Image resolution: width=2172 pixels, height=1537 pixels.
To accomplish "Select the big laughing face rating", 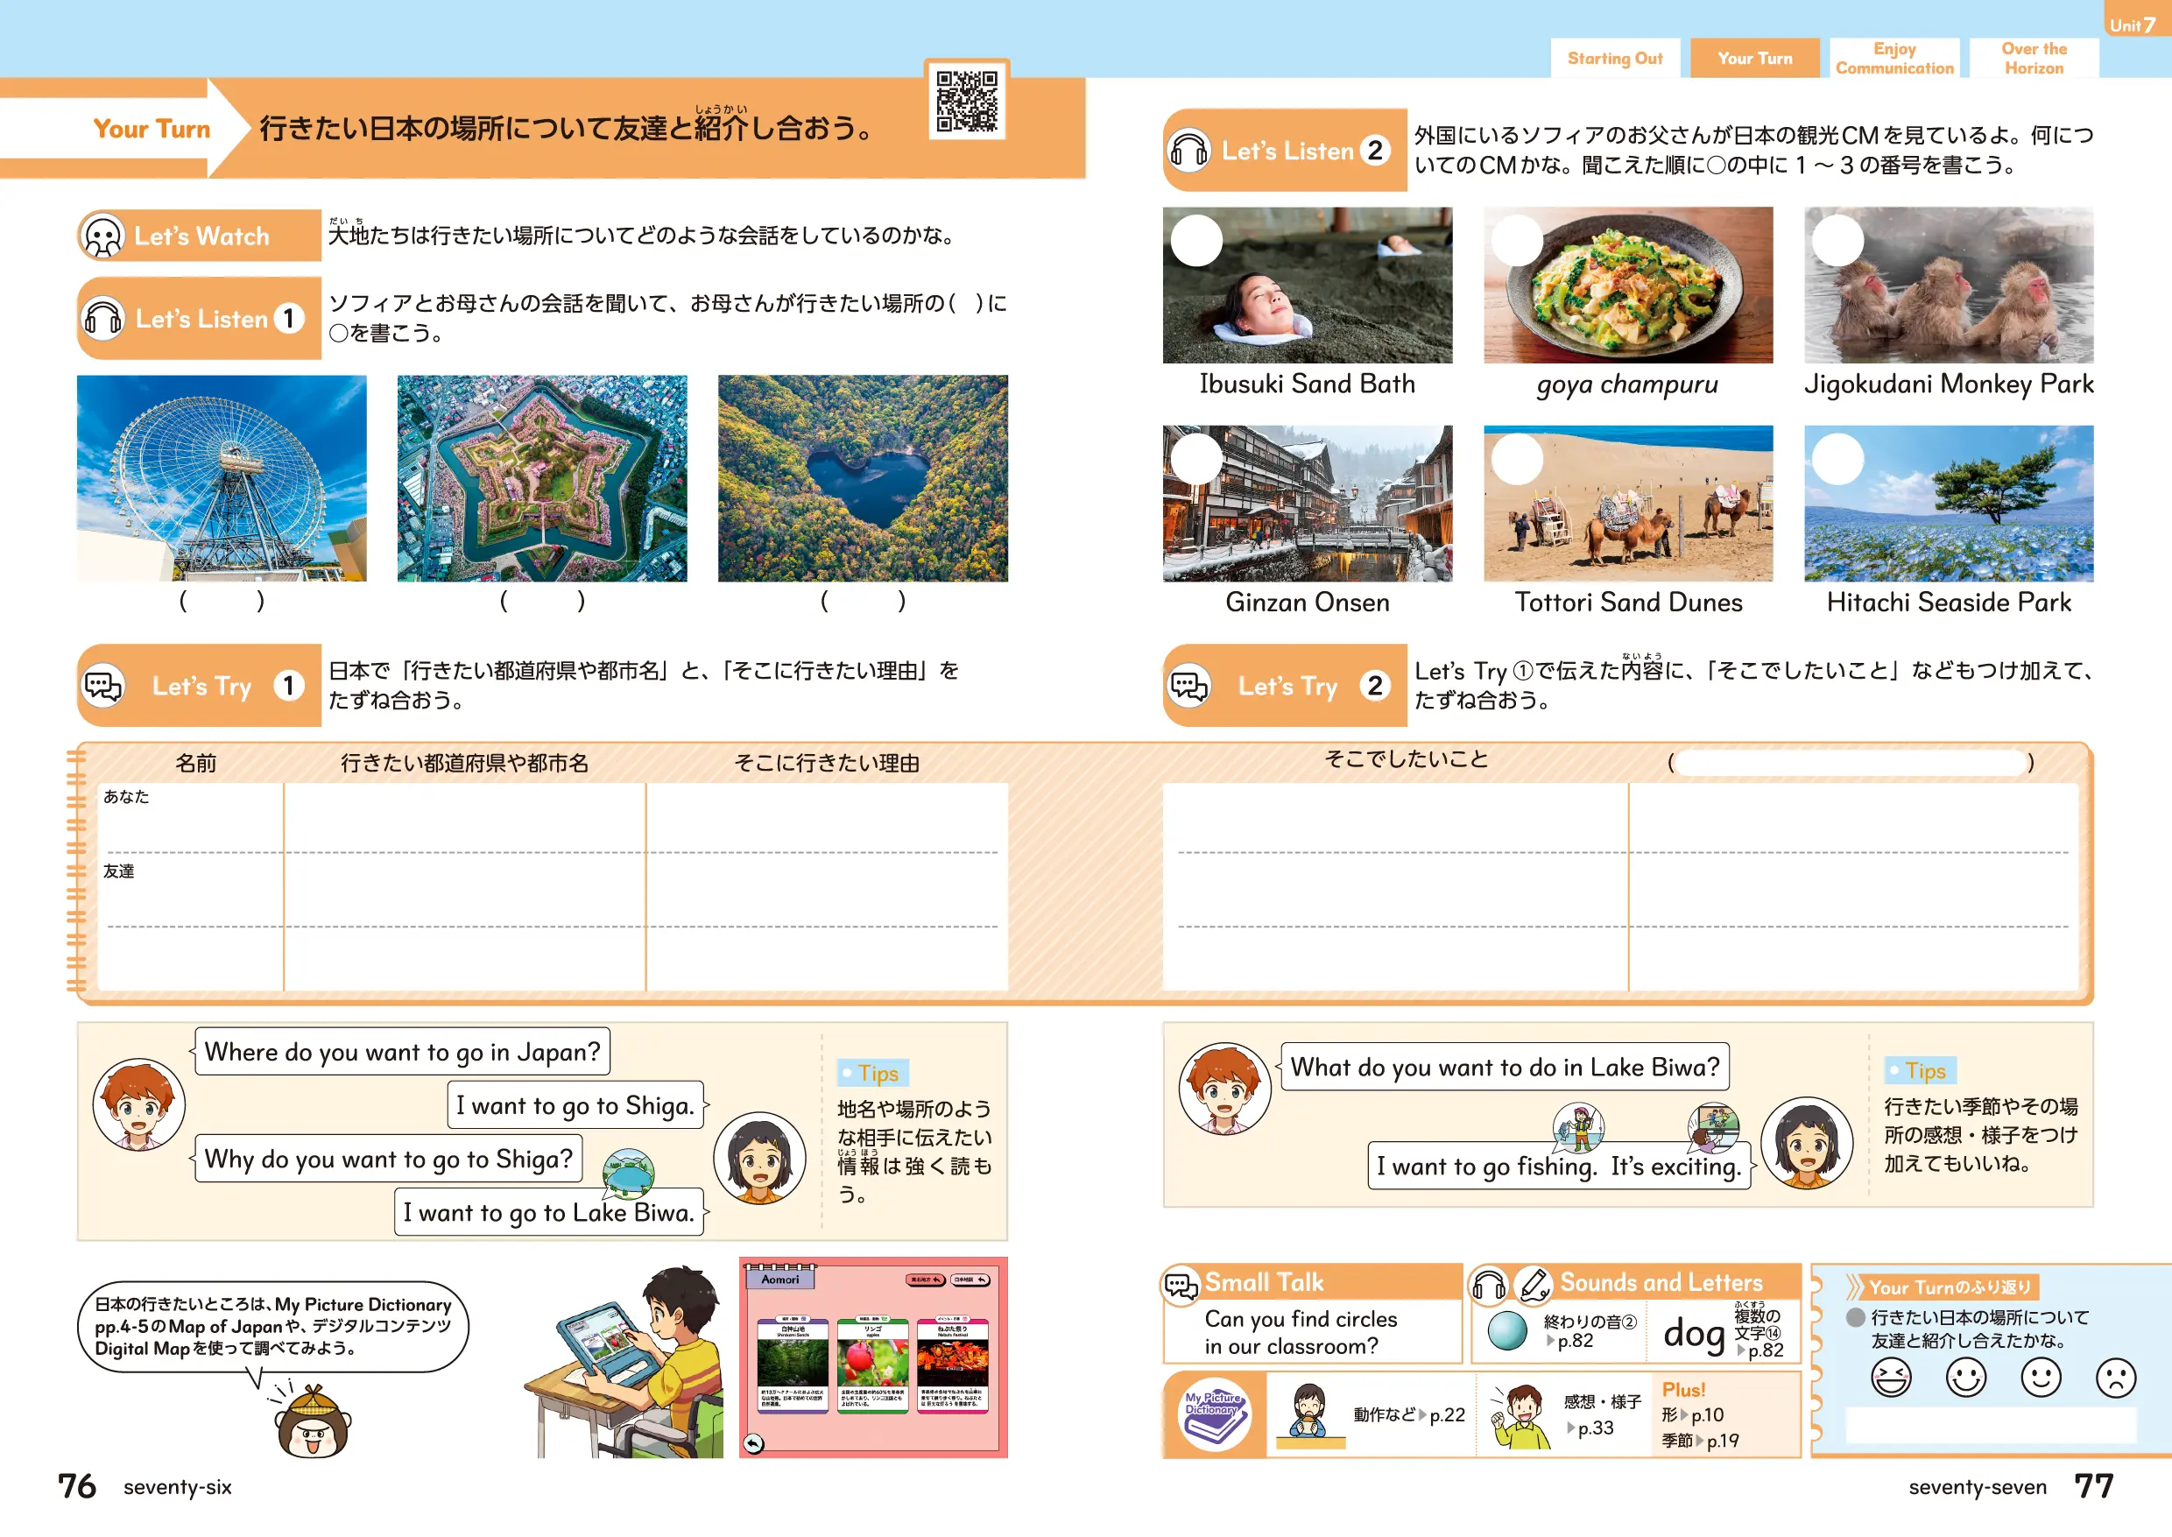I will (1890, 1377).
